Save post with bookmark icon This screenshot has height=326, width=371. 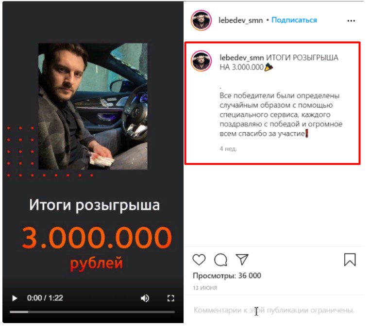(x=350, y=260)
